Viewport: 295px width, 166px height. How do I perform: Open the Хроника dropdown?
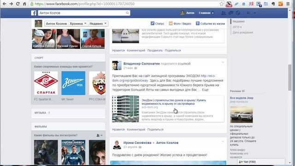click(78, 24)
